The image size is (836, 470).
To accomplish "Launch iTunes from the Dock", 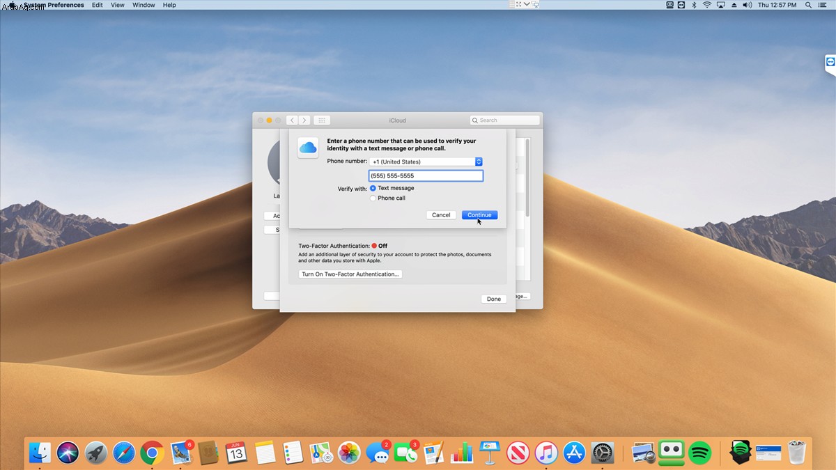I will (546, 453).
